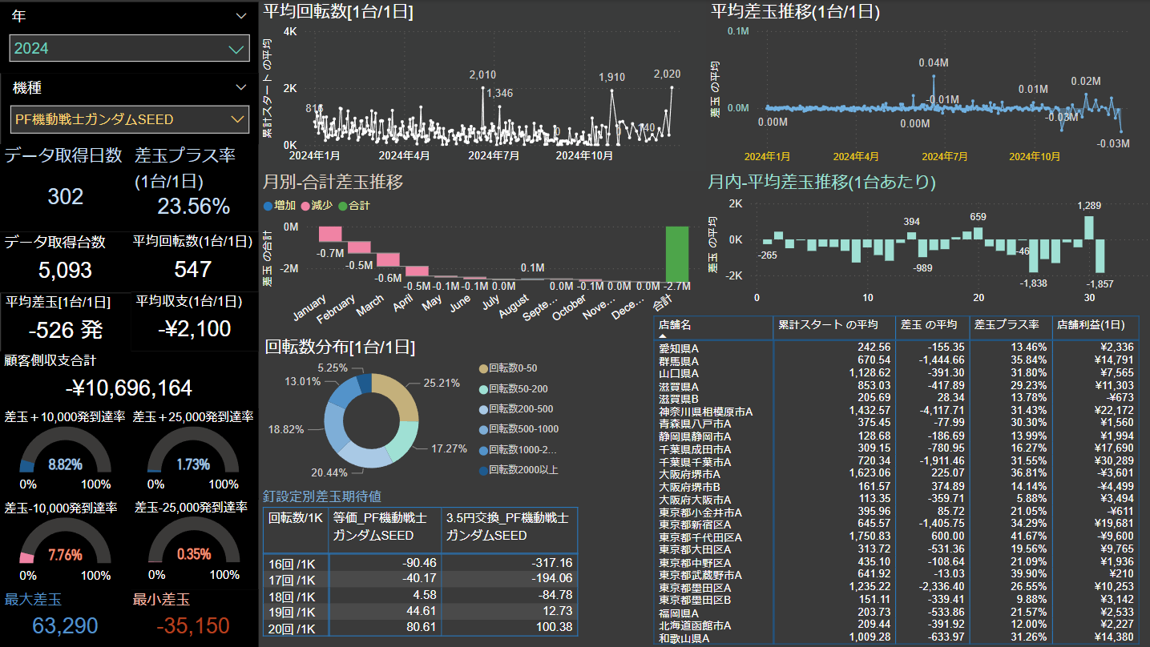The width and height of the screenshot is (1150, 647).
Task: Click the green 合計 legend marker
Action: click(x=342, y=206)
